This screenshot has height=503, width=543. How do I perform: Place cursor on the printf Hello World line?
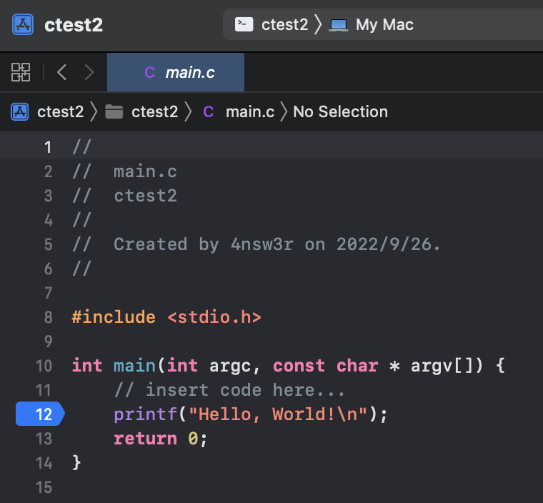coord(250,414)
